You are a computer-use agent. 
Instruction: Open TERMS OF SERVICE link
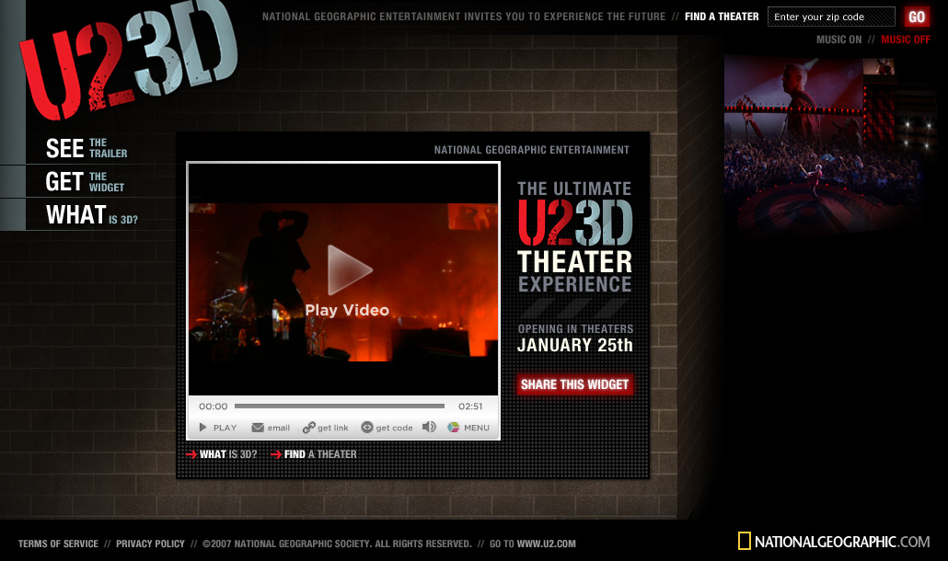[x=58, y=544]
